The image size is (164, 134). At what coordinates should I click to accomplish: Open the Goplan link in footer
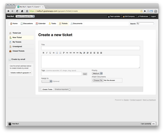pos(126,100)
